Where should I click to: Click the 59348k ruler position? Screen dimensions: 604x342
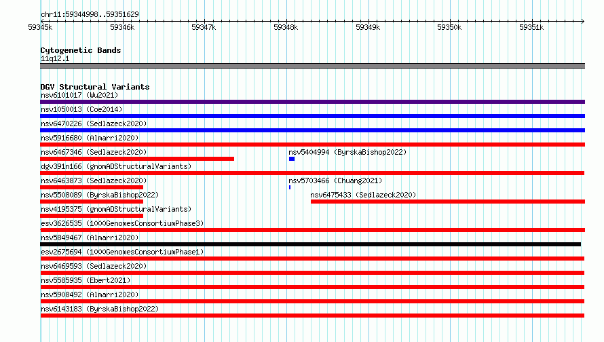click(286, 27)
